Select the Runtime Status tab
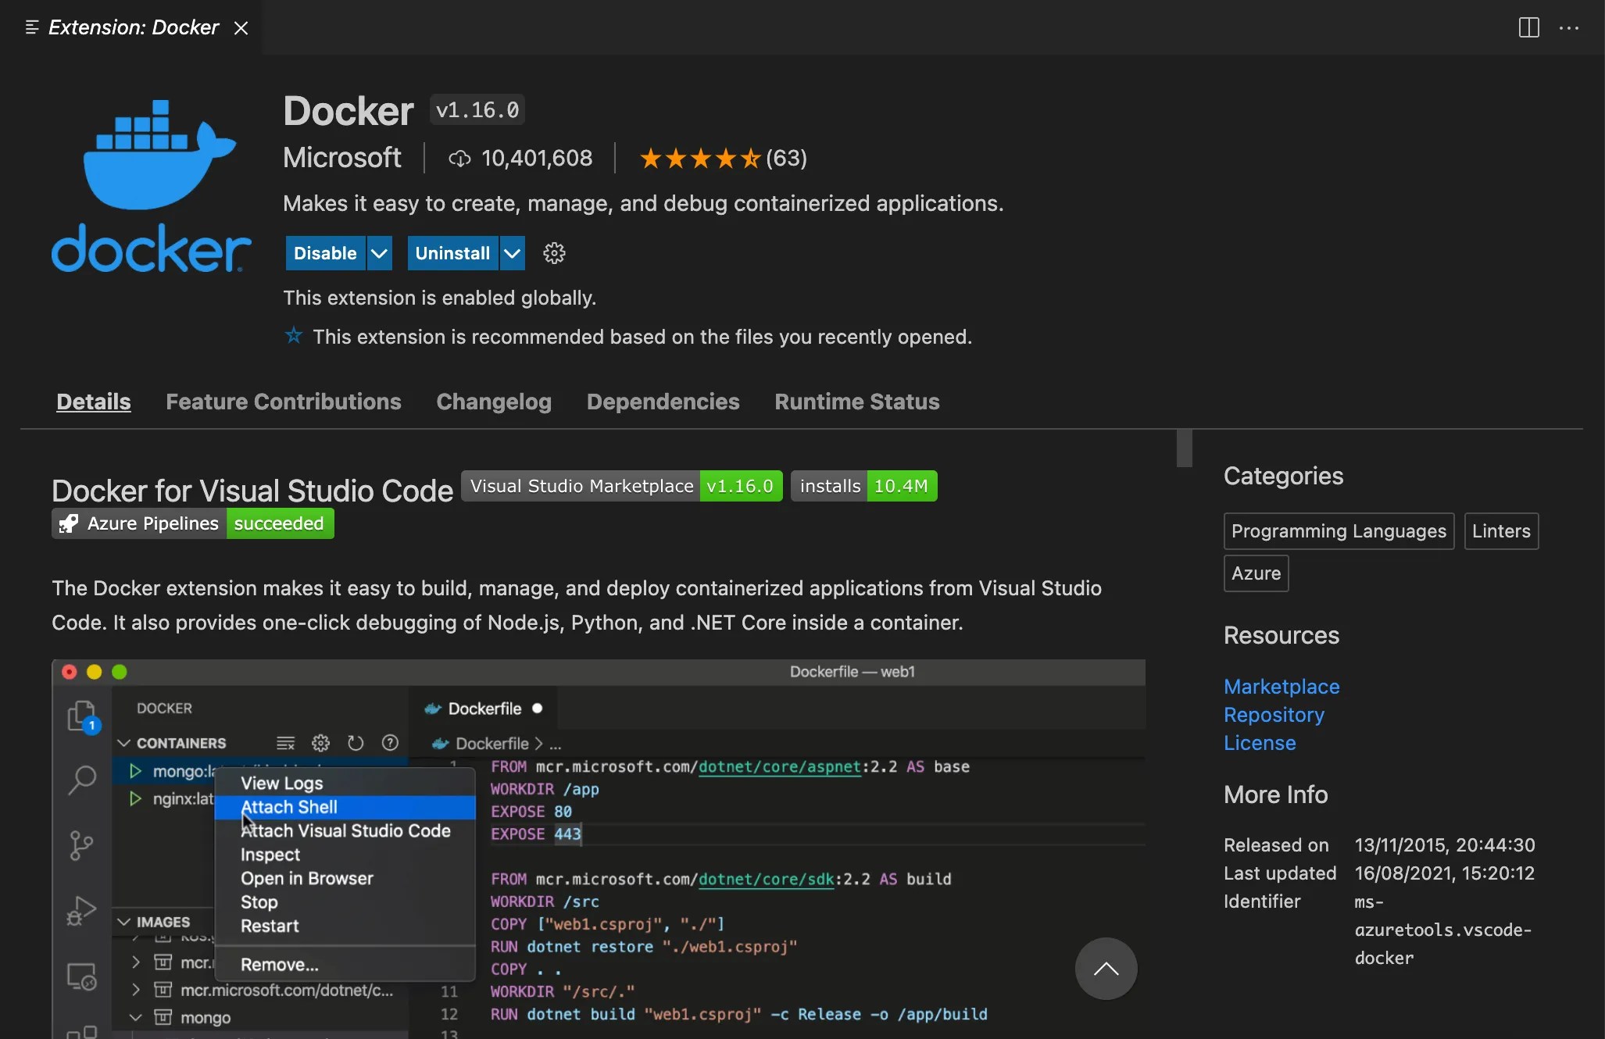The height and width of the screenshot is (1039, 1605). click(857, 402)
